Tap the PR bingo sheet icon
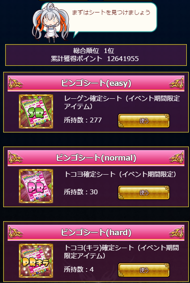 36,186
